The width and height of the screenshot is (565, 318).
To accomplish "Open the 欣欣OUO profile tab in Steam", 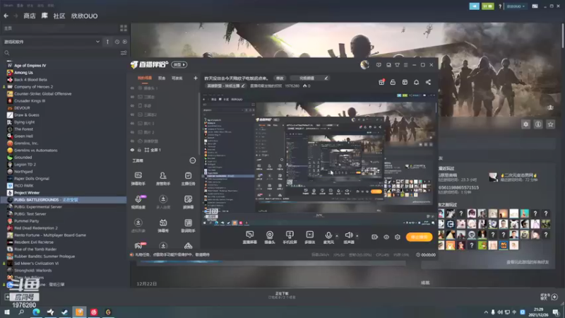I will [84, 16].
